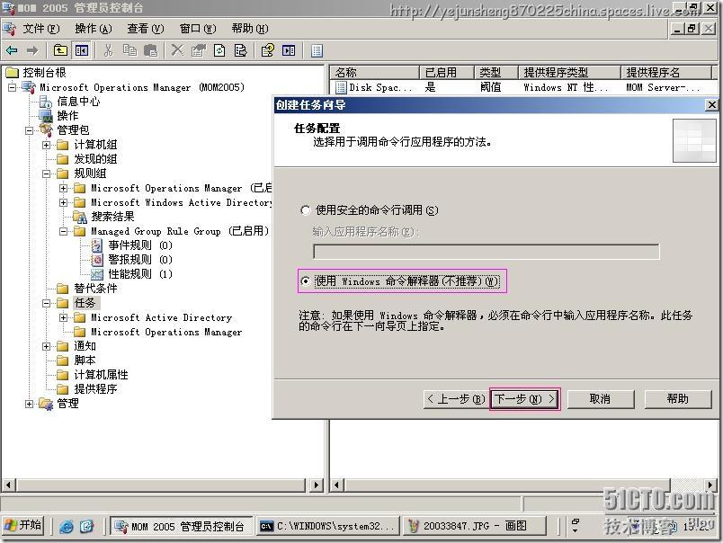Click the Paste toolbar icon
Viewport: 723px width, 543px height.
click(151, 50)
